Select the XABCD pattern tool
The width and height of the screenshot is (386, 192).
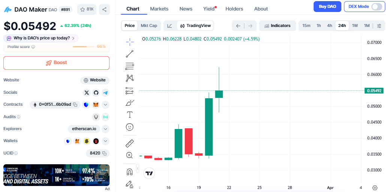pyautogui.click(x=130, y=78)
